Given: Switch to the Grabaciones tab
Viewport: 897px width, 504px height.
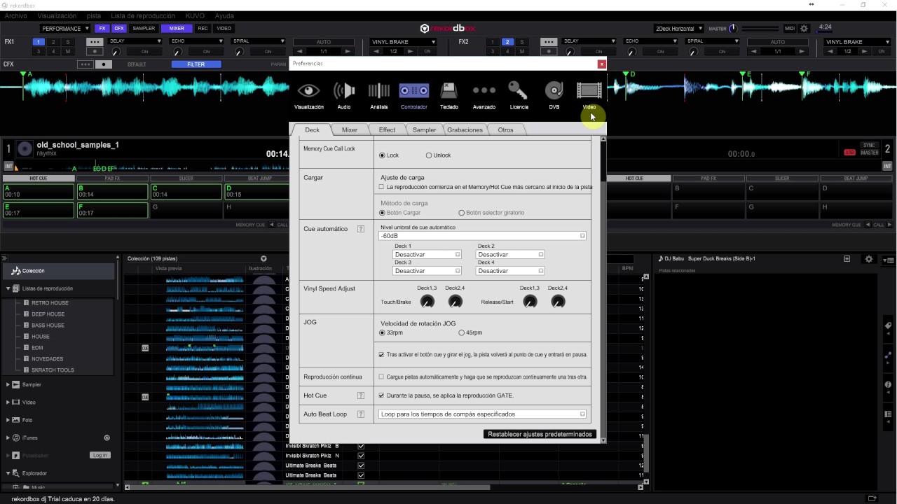Looking at the screenshot, I should [x=465, y=129].
